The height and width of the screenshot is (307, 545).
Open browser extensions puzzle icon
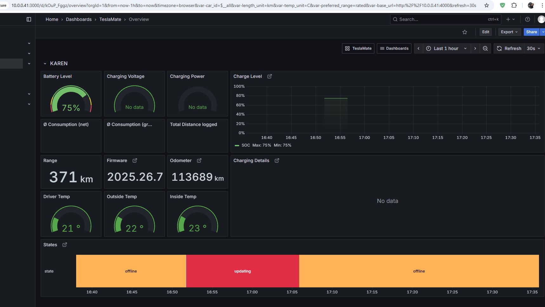click(x=514, y=5)
